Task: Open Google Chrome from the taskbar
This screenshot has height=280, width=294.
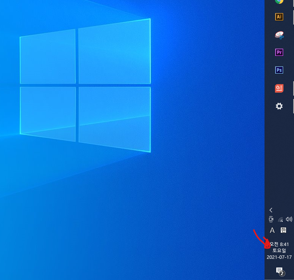Action: [x=279, y=2]
